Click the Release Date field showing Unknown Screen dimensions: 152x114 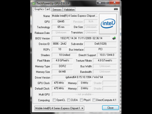click(61, 33)
